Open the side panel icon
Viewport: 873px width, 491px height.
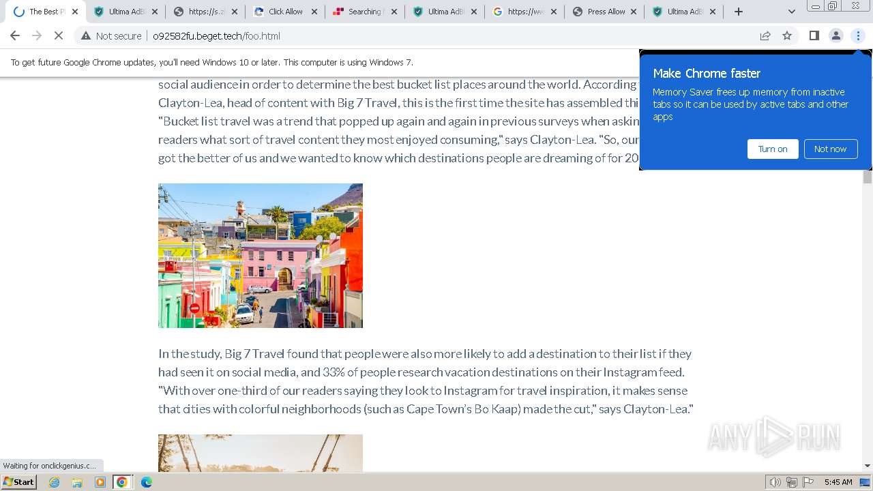pos(814,35)
